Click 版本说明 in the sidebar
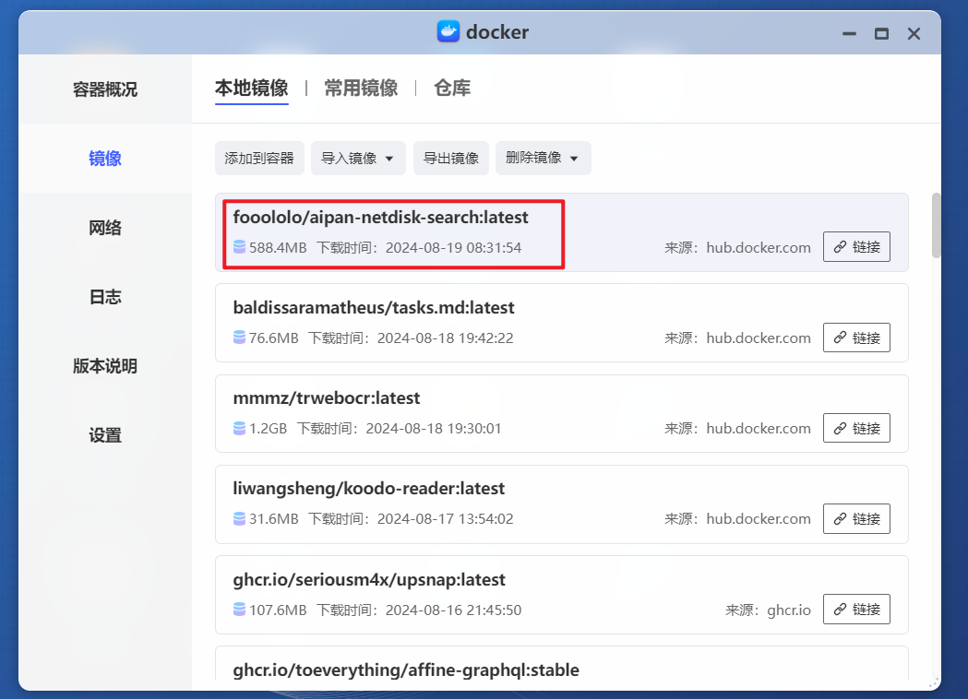This screenshot has width=968, height=699. 104,365
